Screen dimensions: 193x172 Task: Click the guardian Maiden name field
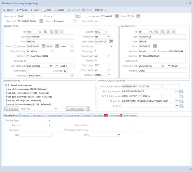pos(162,71)
